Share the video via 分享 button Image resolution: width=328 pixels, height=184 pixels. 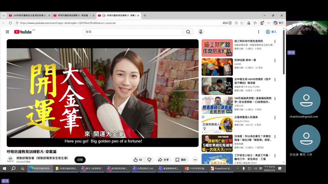163,160
